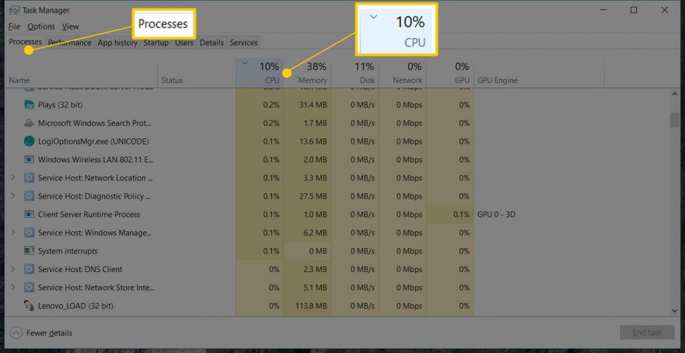Select the LogiOptionsMgr.exe (UNICODE) row text

[93, 142]
